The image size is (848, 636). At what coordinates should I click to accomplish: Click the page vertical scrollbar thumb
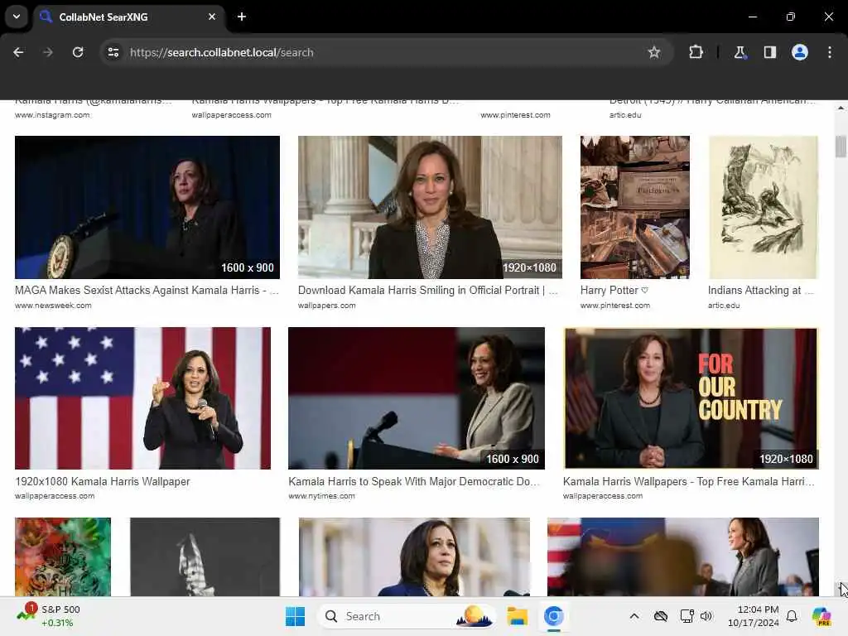[x=841, y=146]
